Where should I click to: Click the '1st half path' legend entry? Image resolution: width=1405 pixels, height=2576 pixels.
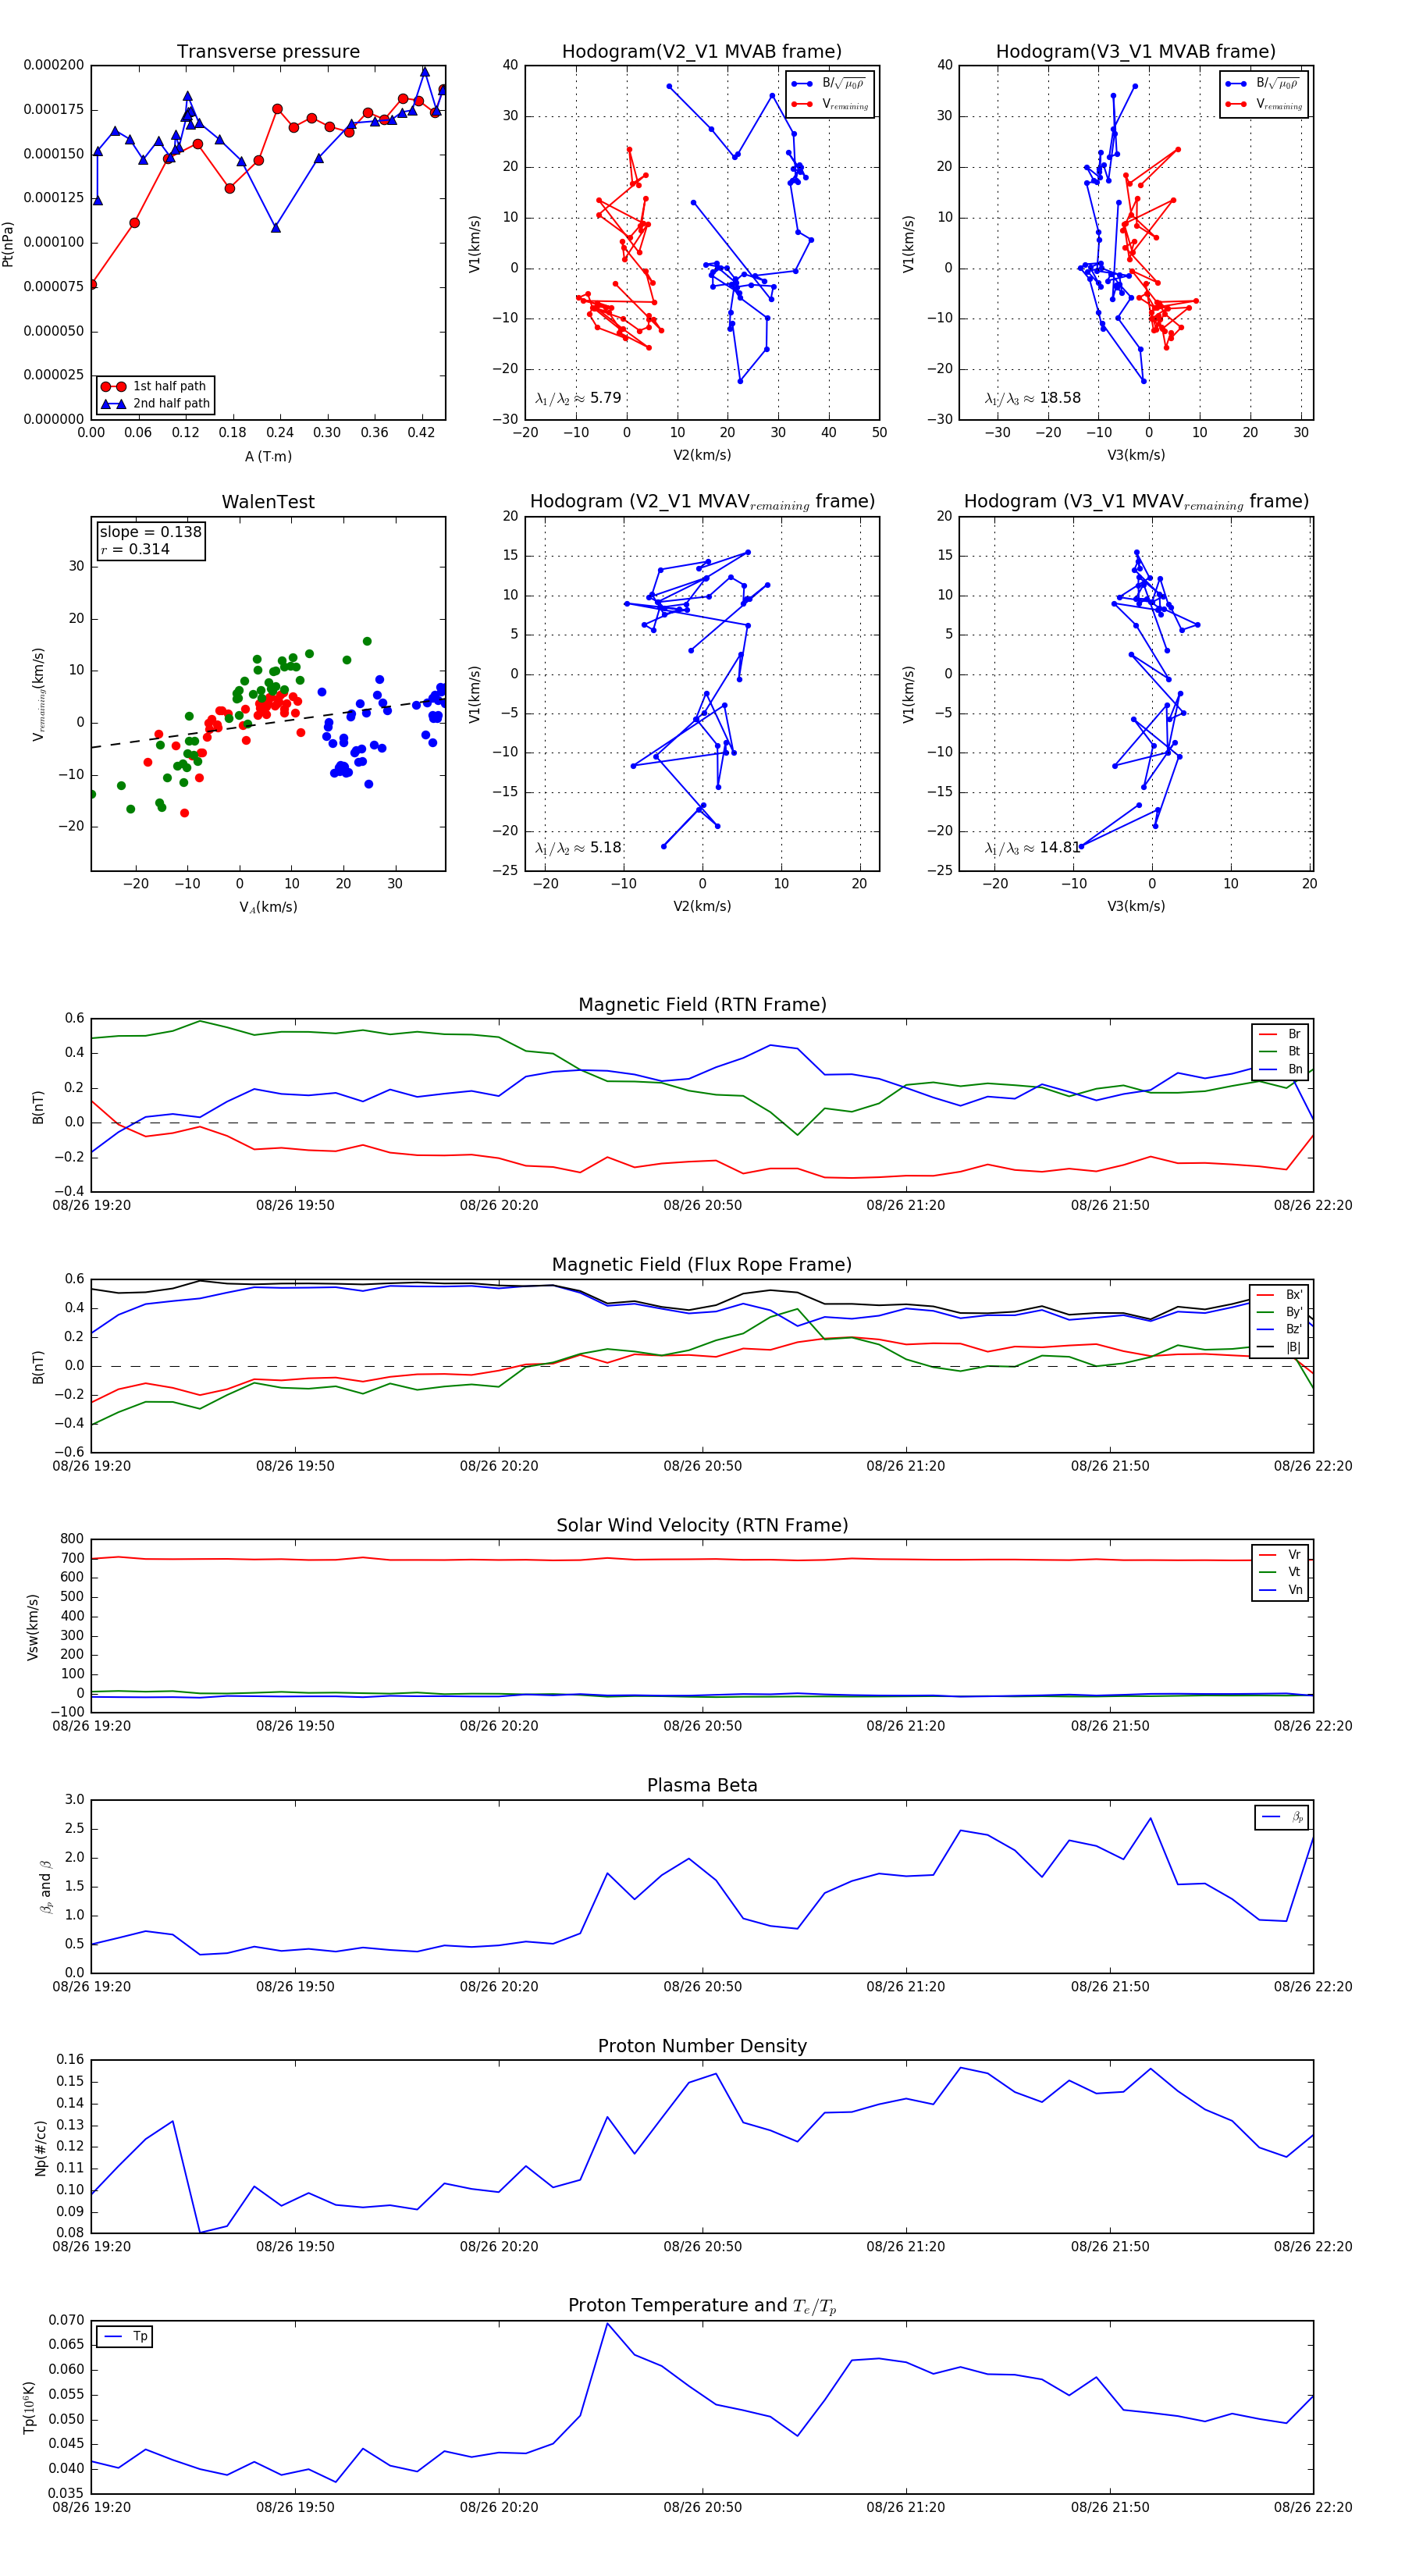(155, 386)
